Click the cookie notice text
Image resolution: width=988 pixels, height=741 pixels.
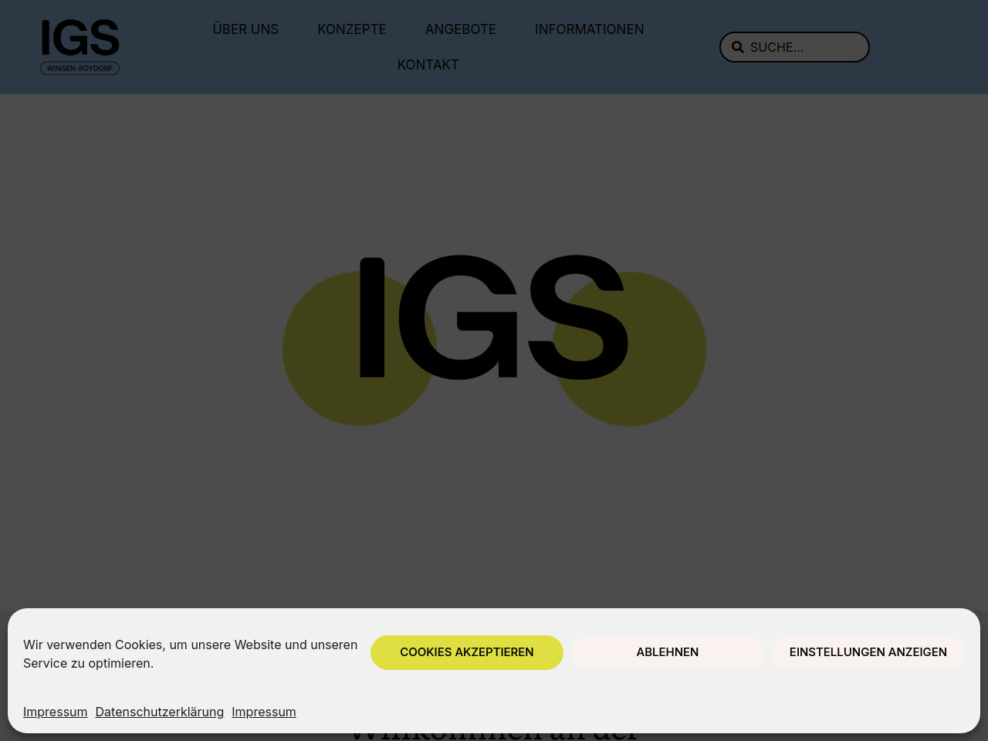click(x=190, y=654)
